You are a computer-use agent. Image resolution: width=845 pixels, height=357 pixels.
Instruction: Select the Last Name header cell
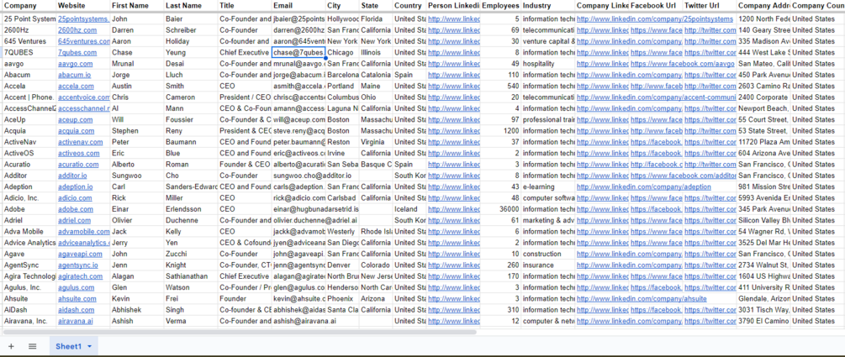tap(191, 6)
